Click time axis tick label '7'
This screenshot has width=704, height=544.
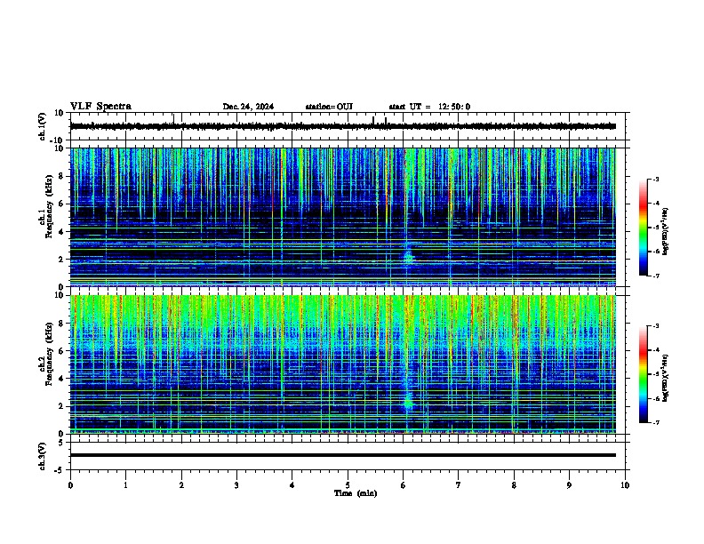coord(459,485)
